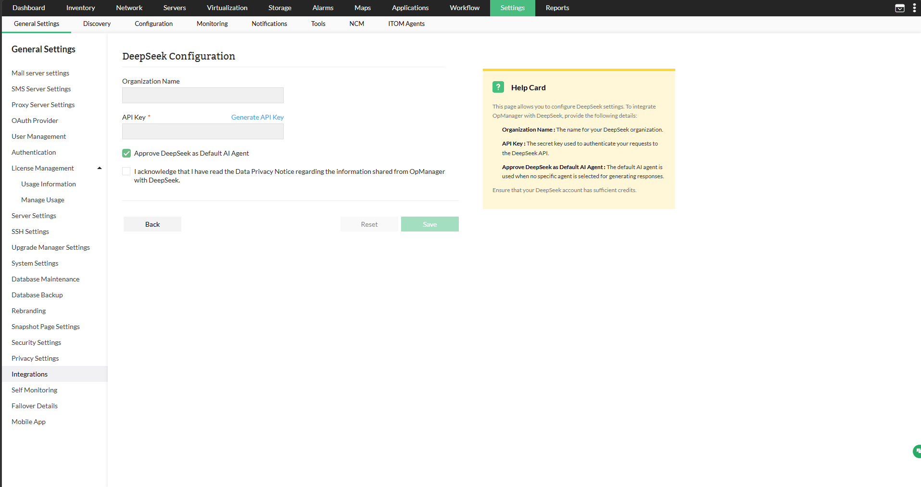Open Mail server settings
This screenshot has width=921, height=487.
point(40,73)
